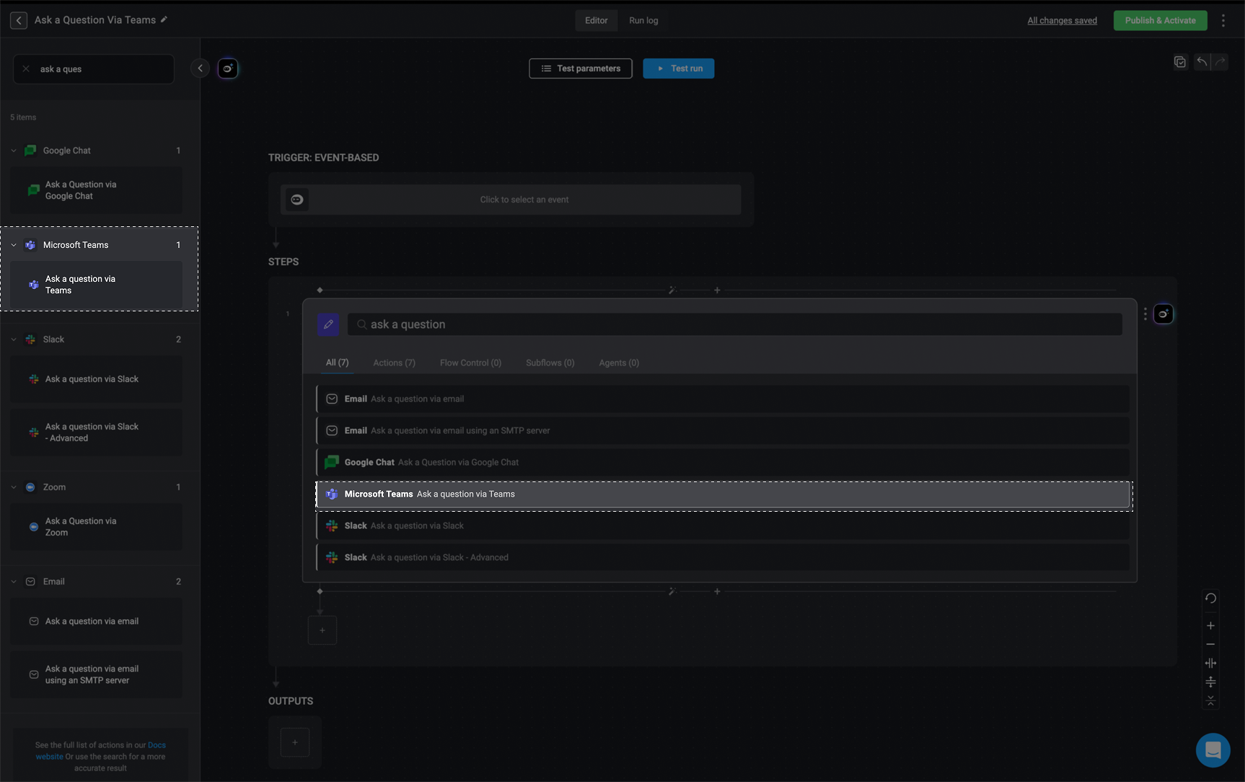Click the magic wand above the step
Image resolution: width=1245 pixels, height=782 pixels.
click(x=672, y=290)
